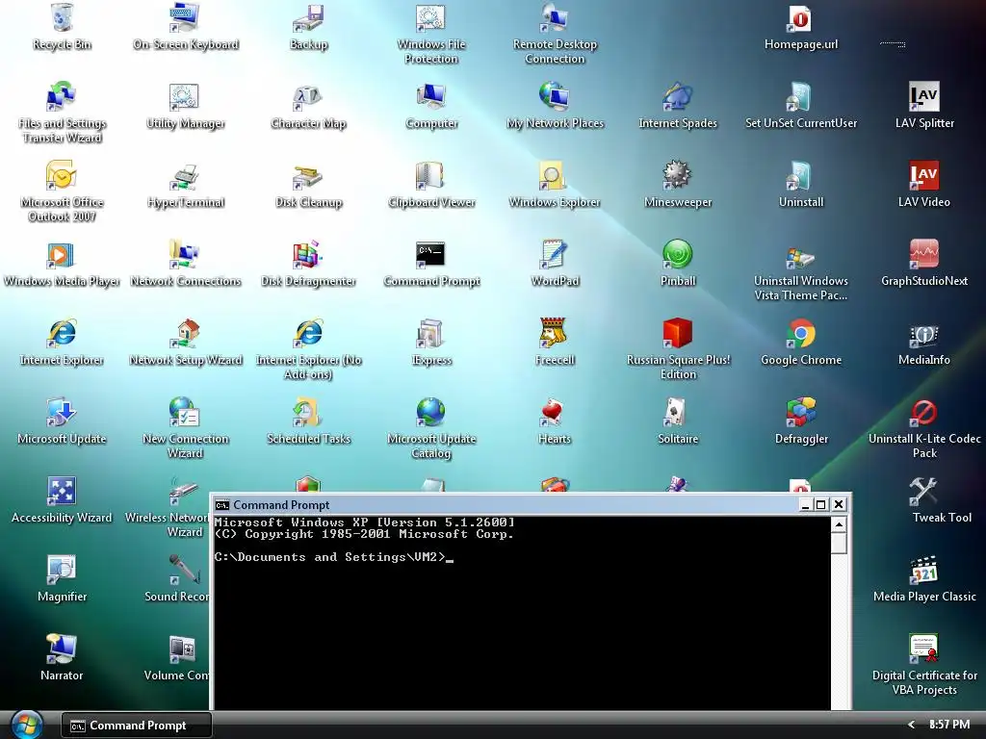The height and width of the screenshot is (739, 986).
Task: Expand hidden system tray icons arrow
Action: 911,725
